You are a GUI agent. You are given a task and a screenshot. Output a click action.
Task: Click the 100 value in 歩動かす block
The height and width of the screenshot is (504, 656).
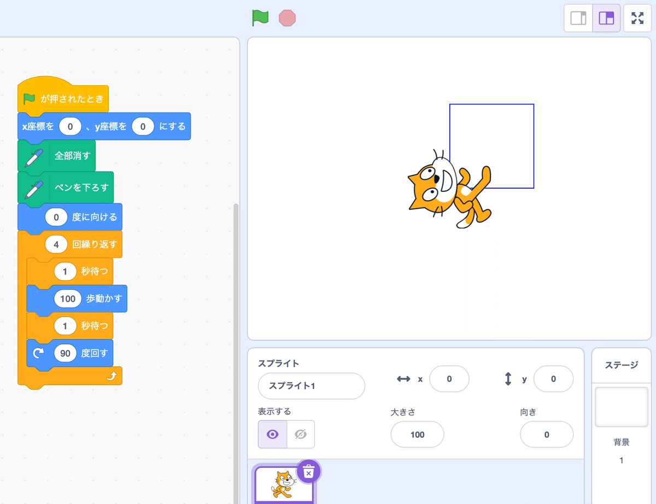[x=68, y=298]
